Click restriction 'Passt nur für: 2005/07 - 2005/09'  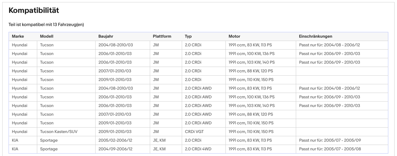click(x=330, y=140)
